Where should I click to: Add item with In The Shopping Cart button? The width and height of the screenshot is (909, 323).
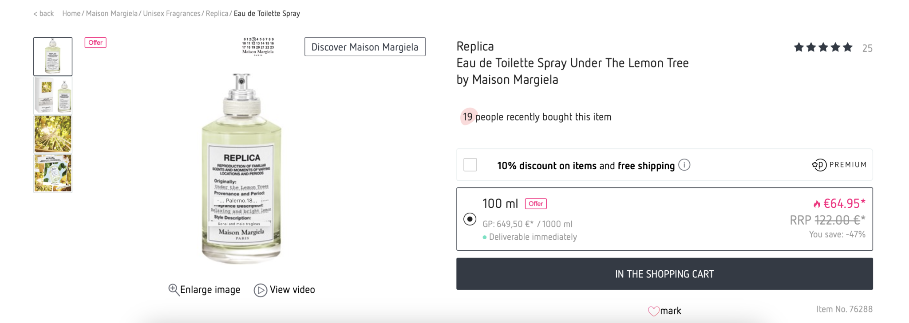tap(664, 274)
